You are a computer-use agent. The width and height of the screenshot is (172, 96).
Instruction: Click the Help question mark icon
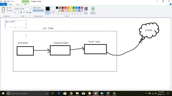tap(171, 4)
